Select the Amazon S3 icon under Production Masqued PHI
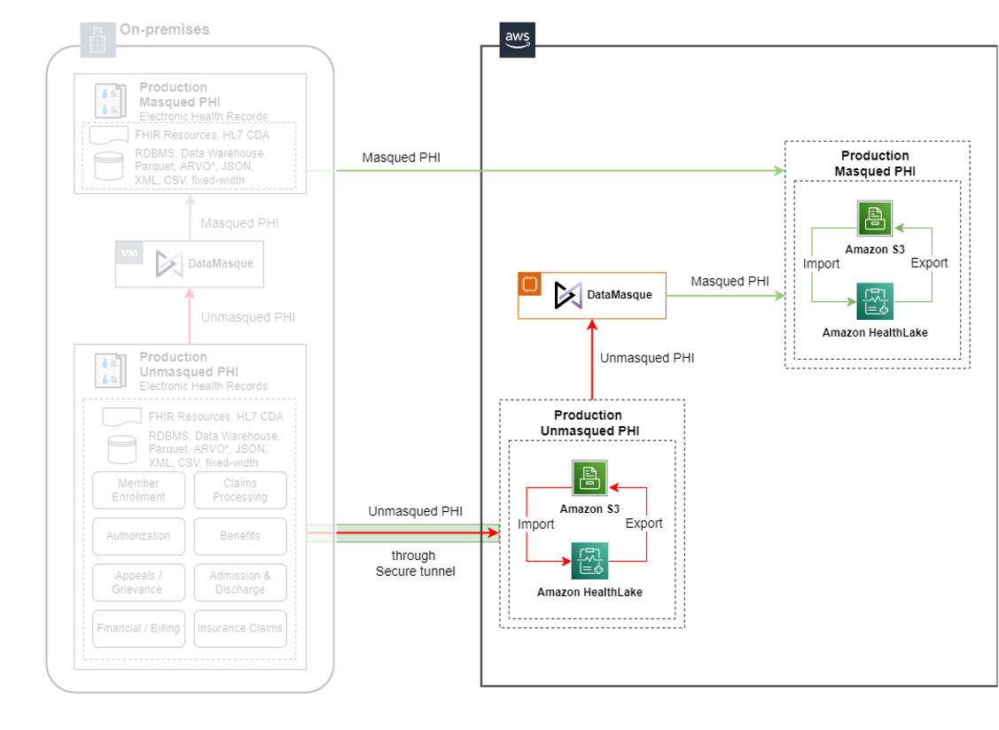The image size is (999, 730). point(875,217)
